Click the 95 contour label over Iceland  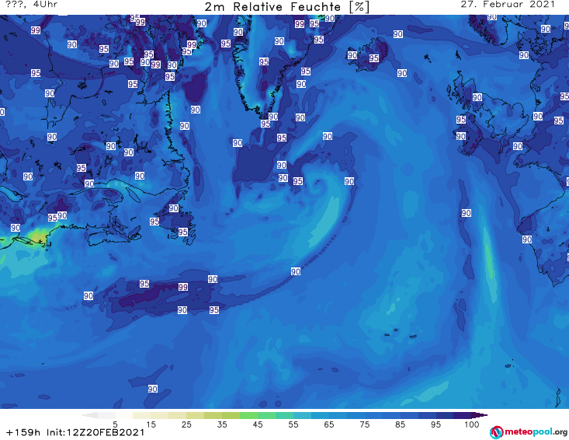(x=373, y=58)
